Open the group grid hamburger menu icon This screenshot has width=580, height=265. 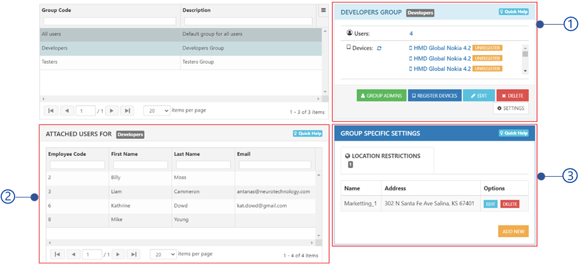tap(323, 10)
